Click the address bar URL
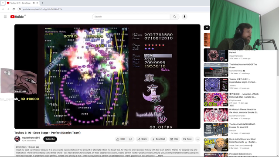This screenshot has width=279, height=157. click(43, 9)
